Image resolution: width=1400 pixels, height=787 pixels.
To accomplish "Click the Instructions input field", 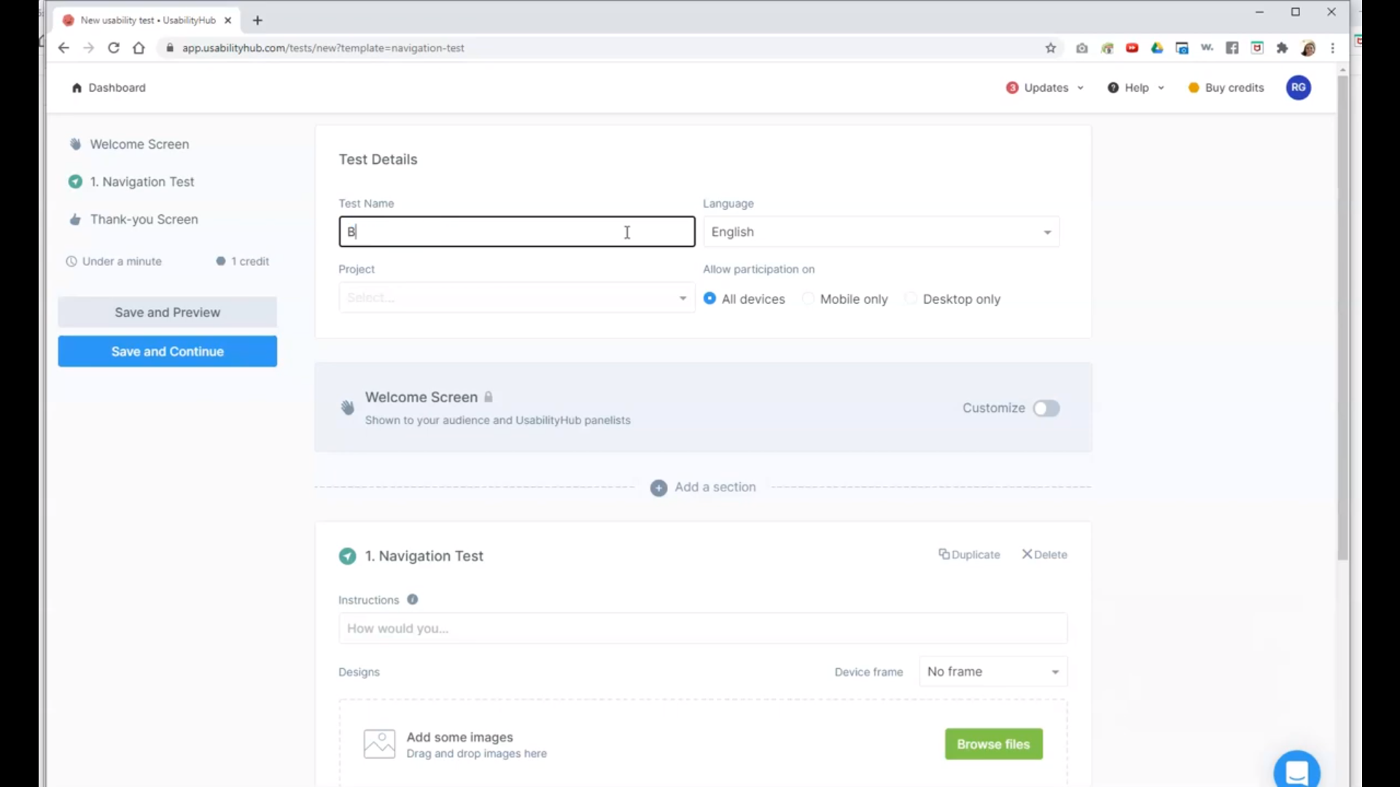I will click(x=702, y=628).
